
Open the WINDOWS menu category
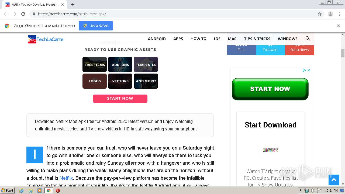click(x=288, y=39)
